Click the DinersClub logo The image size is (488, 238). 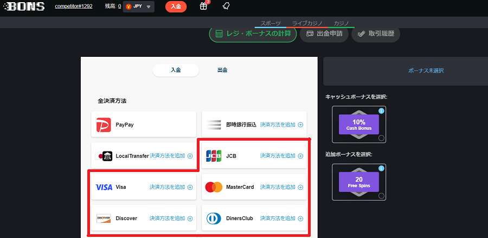coord(214,219)
